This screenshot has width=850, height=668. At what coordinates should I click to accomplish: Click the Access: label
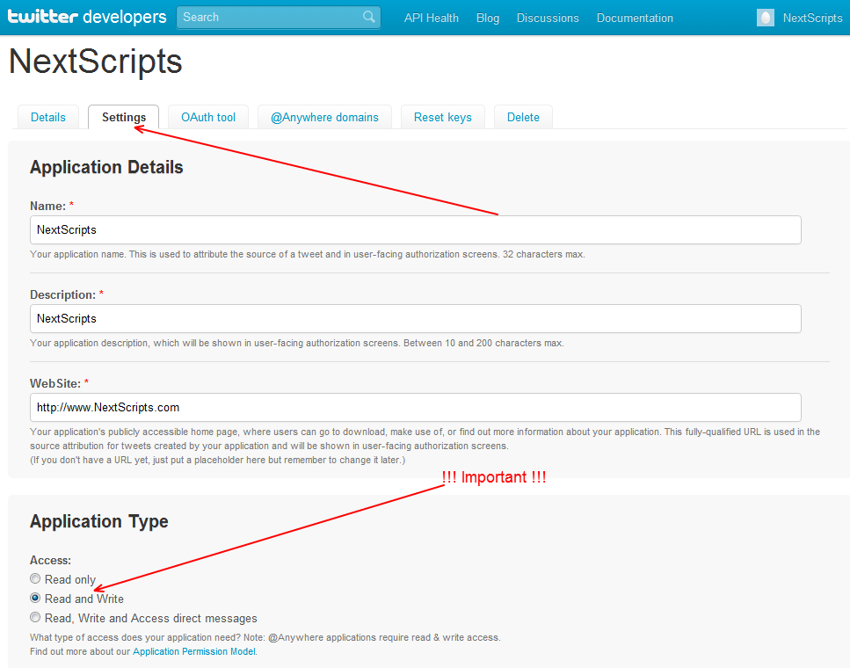point(50,560)
